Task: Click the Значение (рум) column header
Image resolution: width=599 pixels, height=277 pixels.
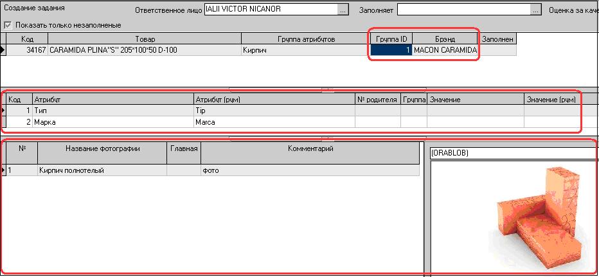Action: pos(553,100)
